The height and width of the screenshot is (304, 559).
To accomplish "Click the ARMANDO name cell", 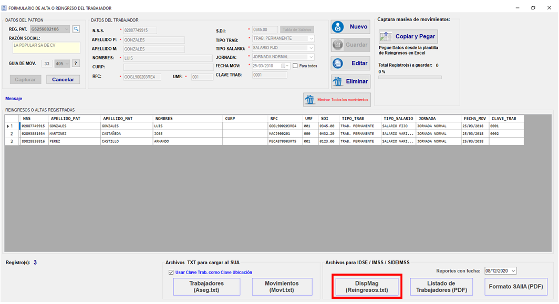I will (x=188, y=141).
